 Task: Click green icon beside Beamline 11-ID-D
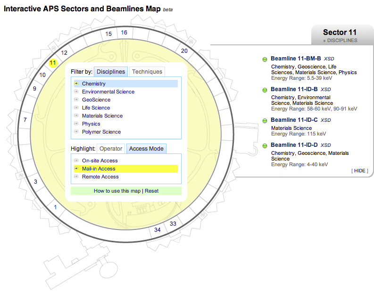pos(265,145)
